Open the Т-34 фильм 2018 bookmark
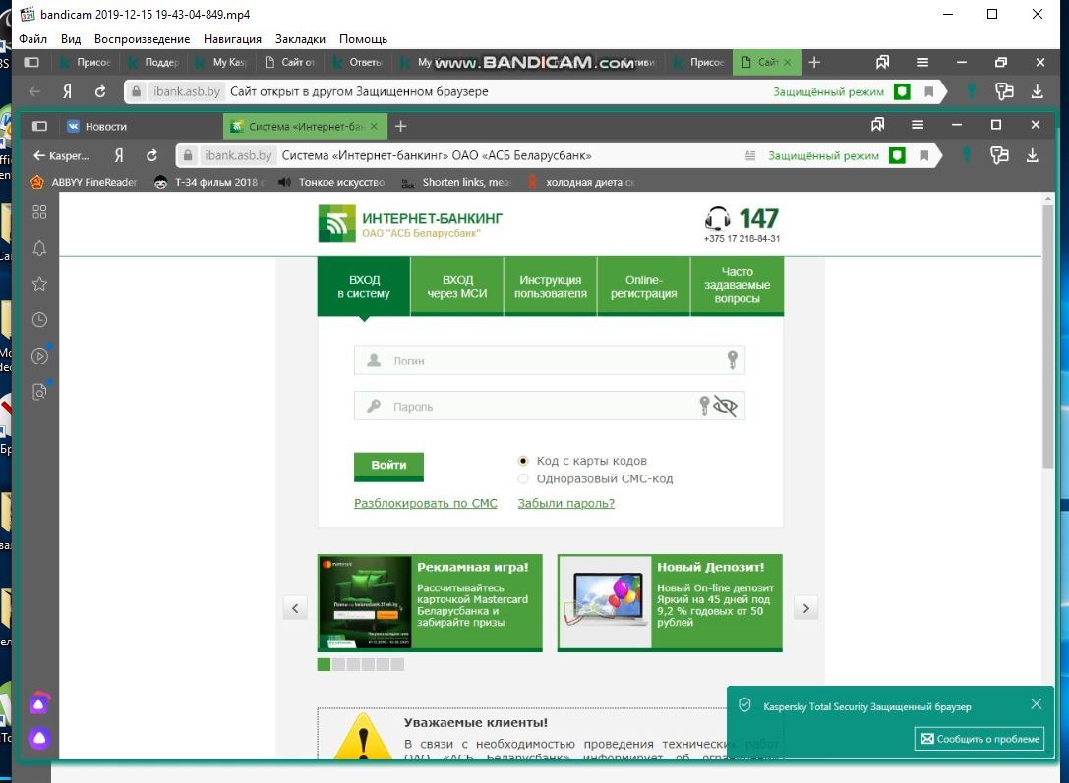The image size is (1069, 783). pyautogui.click(x=209, y=182)
